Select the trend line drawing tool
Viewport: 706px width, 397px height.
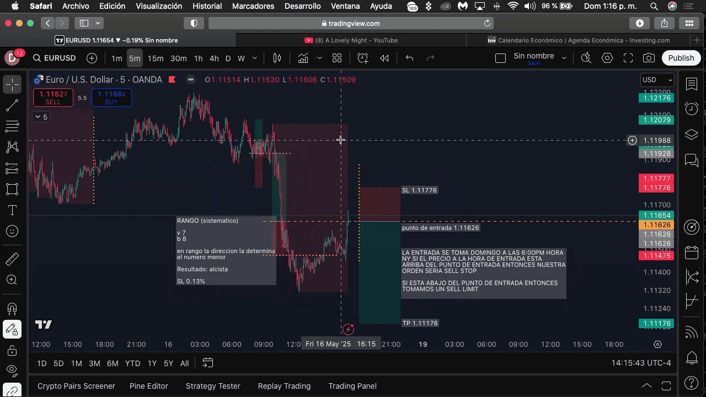coord(12,105)
